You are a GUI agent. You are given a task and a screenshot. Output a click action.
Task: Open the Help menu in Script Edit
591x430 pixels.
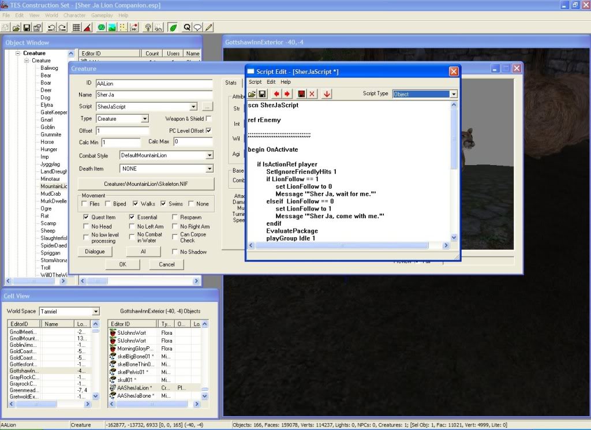point(286,82)
